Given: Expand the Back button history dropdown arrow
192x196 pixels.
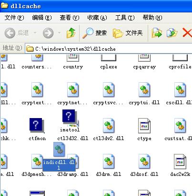Looking at the screenshot, I should (35, 33).
